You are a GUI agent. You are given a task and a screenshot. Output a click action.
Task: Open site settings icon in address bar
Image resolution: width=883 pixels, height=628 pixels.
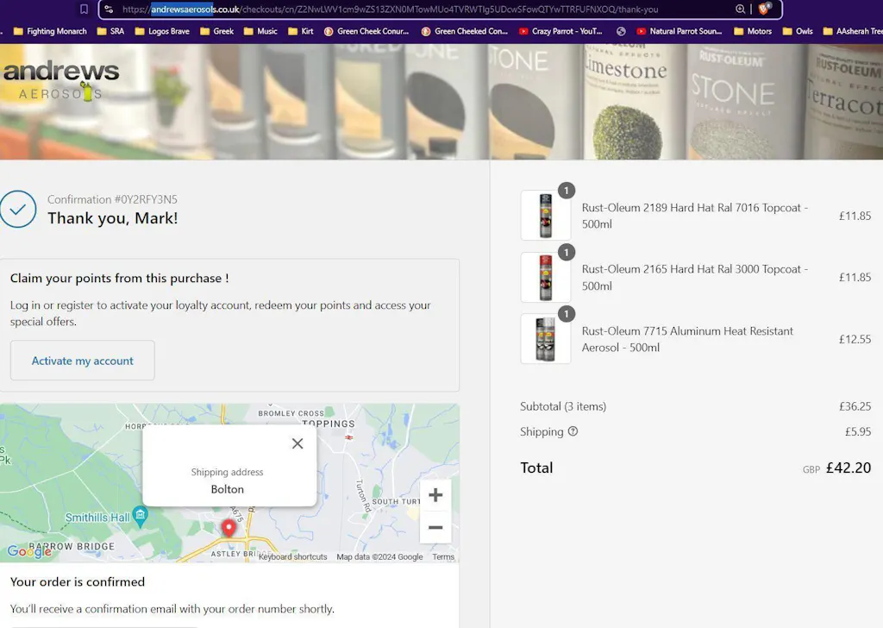(x=109, y=9)
